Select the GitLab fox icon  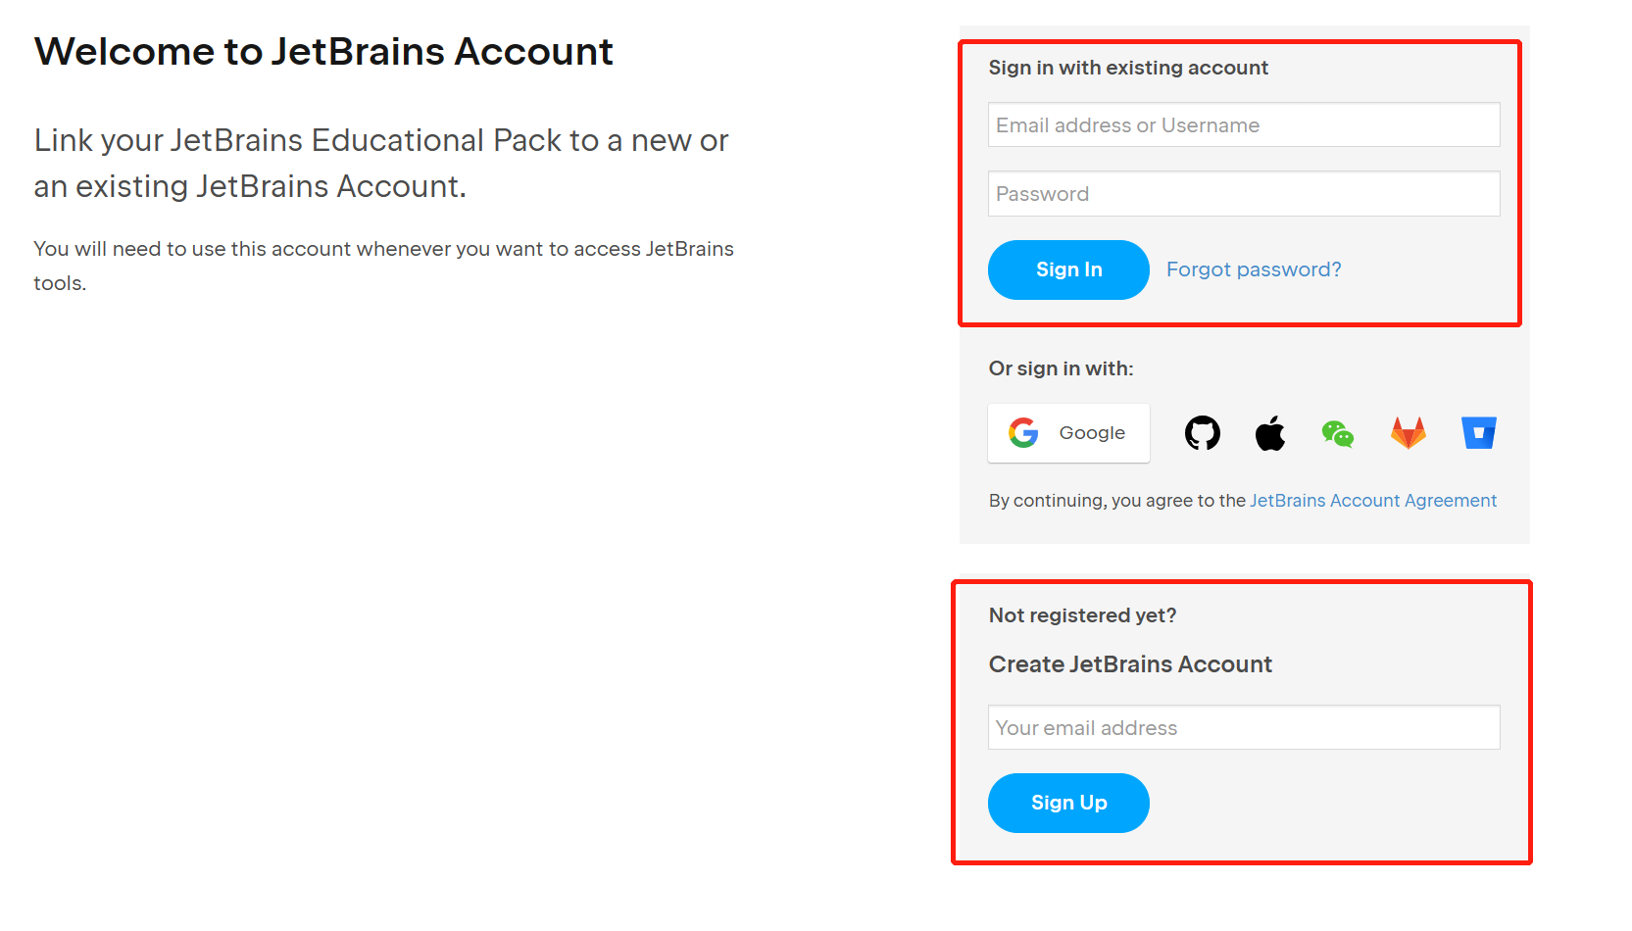1409,433
